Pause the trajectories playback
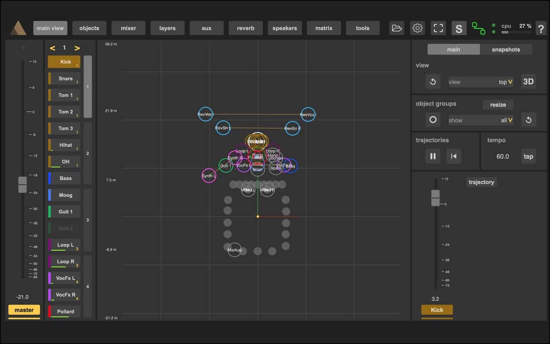The image size is (550, 344). (x=433, y=157)
